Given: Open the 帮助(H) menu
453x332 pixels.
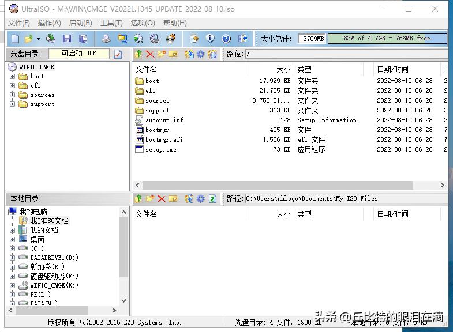Looking at the screenshot, I should click(175, 23).
